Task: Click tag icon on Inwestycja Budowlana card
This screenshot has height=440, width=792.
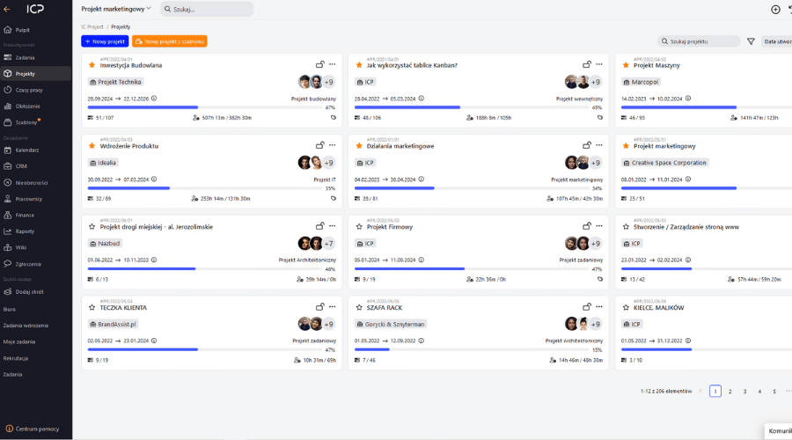Action: coord(334,118)
